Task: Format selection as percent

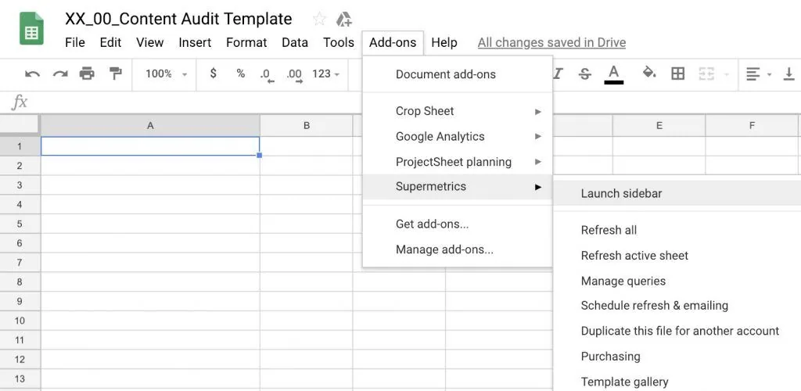Action: point(241,74)
